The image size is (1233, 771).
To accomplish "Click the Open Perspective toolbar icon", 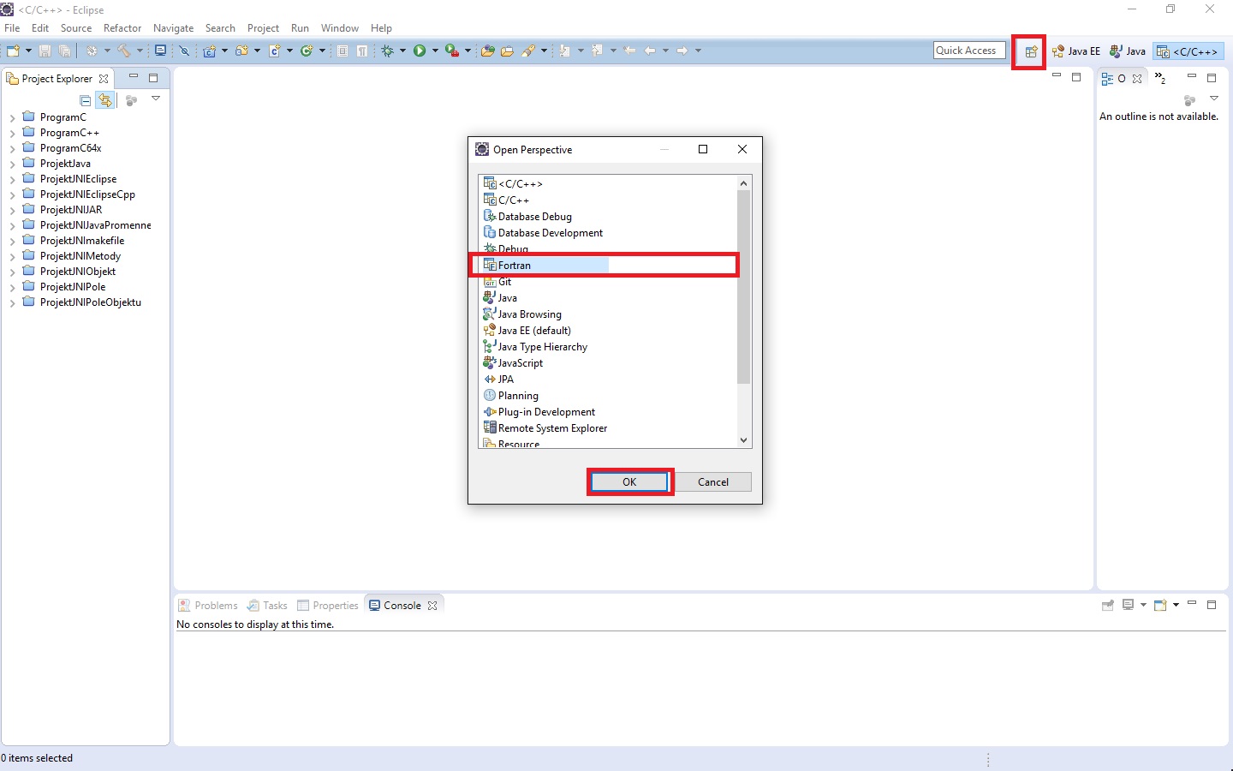I will [1031, 51].
